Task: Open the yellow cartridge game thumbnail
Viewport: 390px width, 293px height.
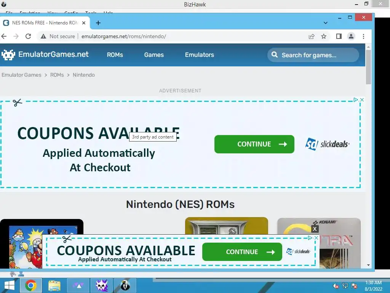Action: tap(226, 226)
